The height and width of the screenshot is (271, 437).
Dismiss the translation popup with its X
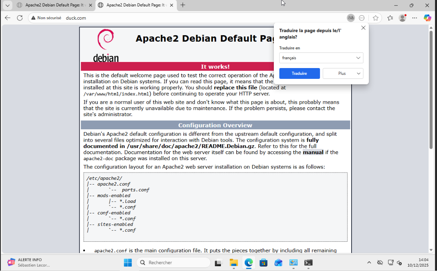pos(363,28)
